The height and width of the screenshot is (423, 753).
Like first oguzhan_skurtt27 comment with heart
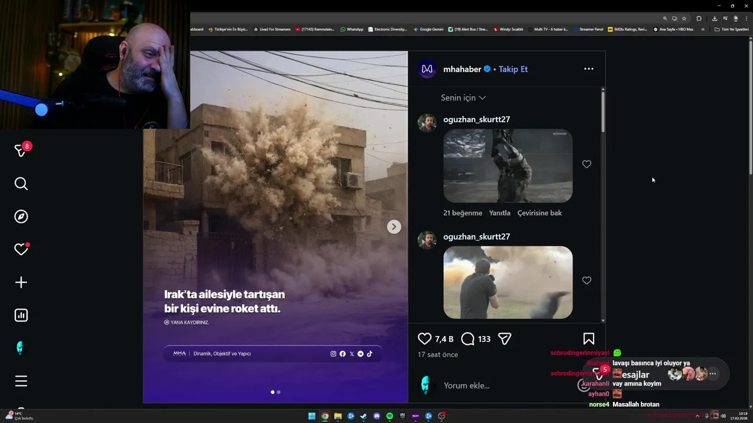(x=587, y=164)
